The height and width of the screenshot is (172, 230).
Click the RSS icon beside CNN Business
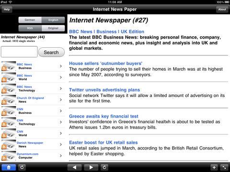[4, 113]
